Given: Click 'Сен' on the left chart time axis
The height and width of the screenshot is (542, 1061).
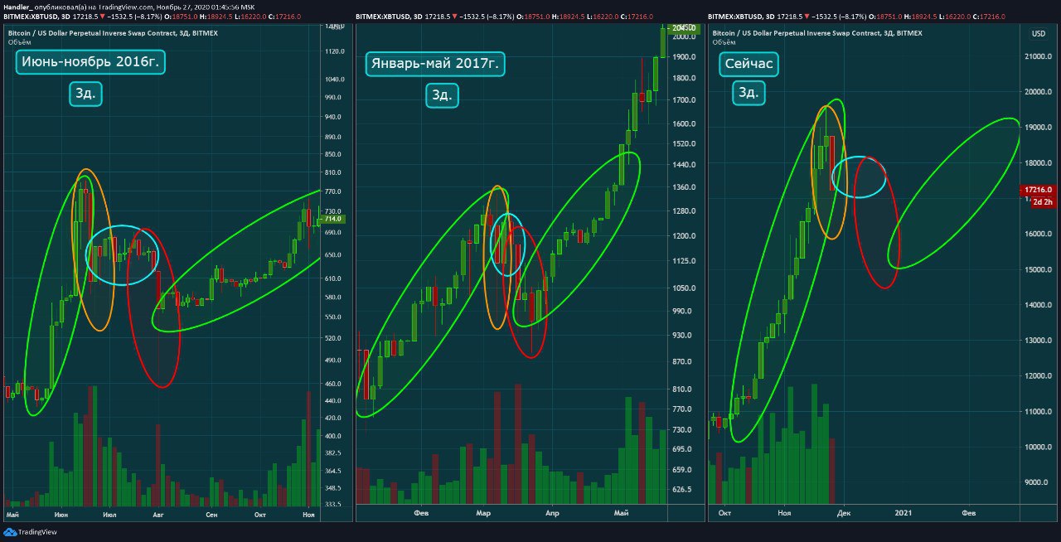Looking at the screenshot, I should click(211, 515).
